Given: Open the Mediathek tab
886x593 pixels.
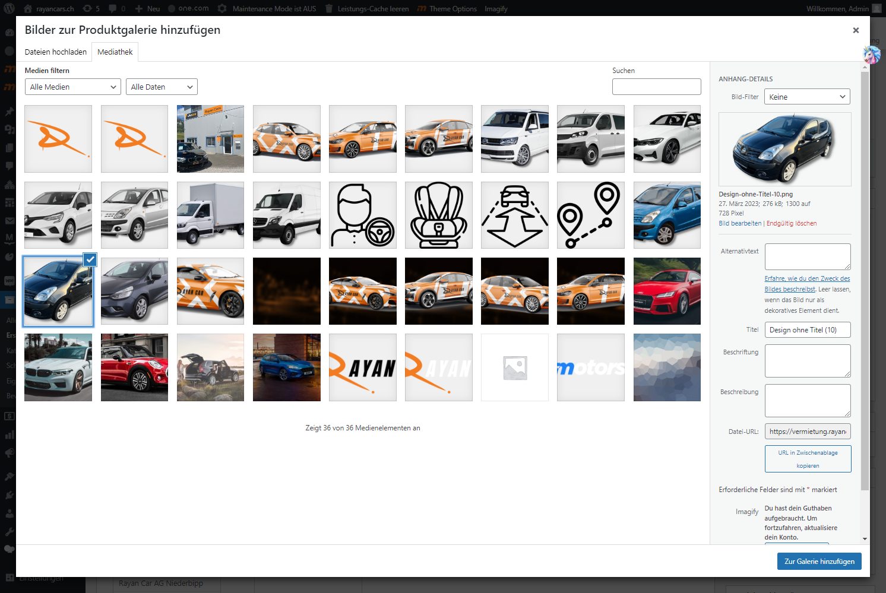Looking at the screenshot, I should click(115, 52).
